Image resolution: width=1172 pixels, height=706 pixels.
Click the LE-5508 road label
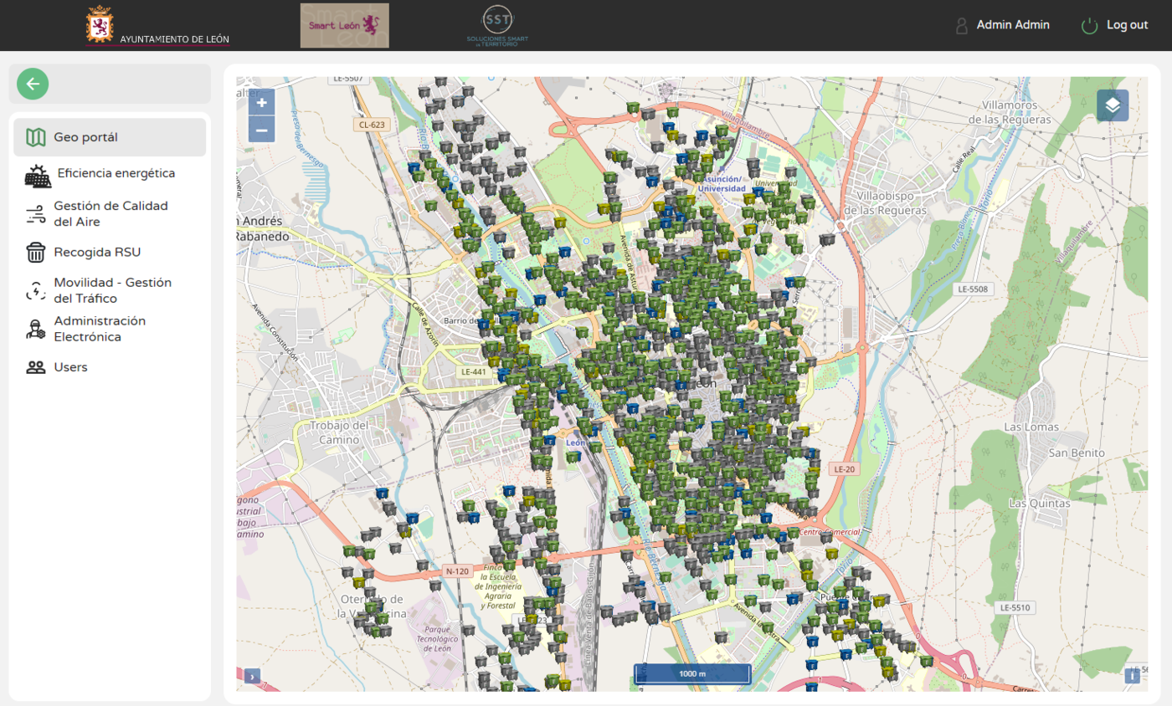[x=971, y=289]
